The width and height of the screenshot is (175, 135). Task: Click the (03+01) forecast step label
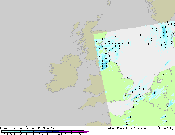[165, 128]
